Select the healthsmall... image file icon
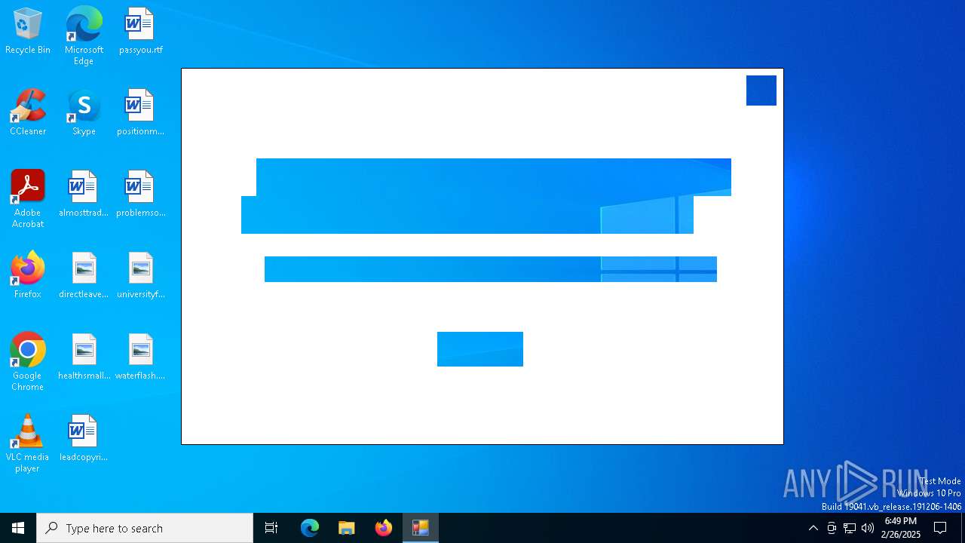 84,357
